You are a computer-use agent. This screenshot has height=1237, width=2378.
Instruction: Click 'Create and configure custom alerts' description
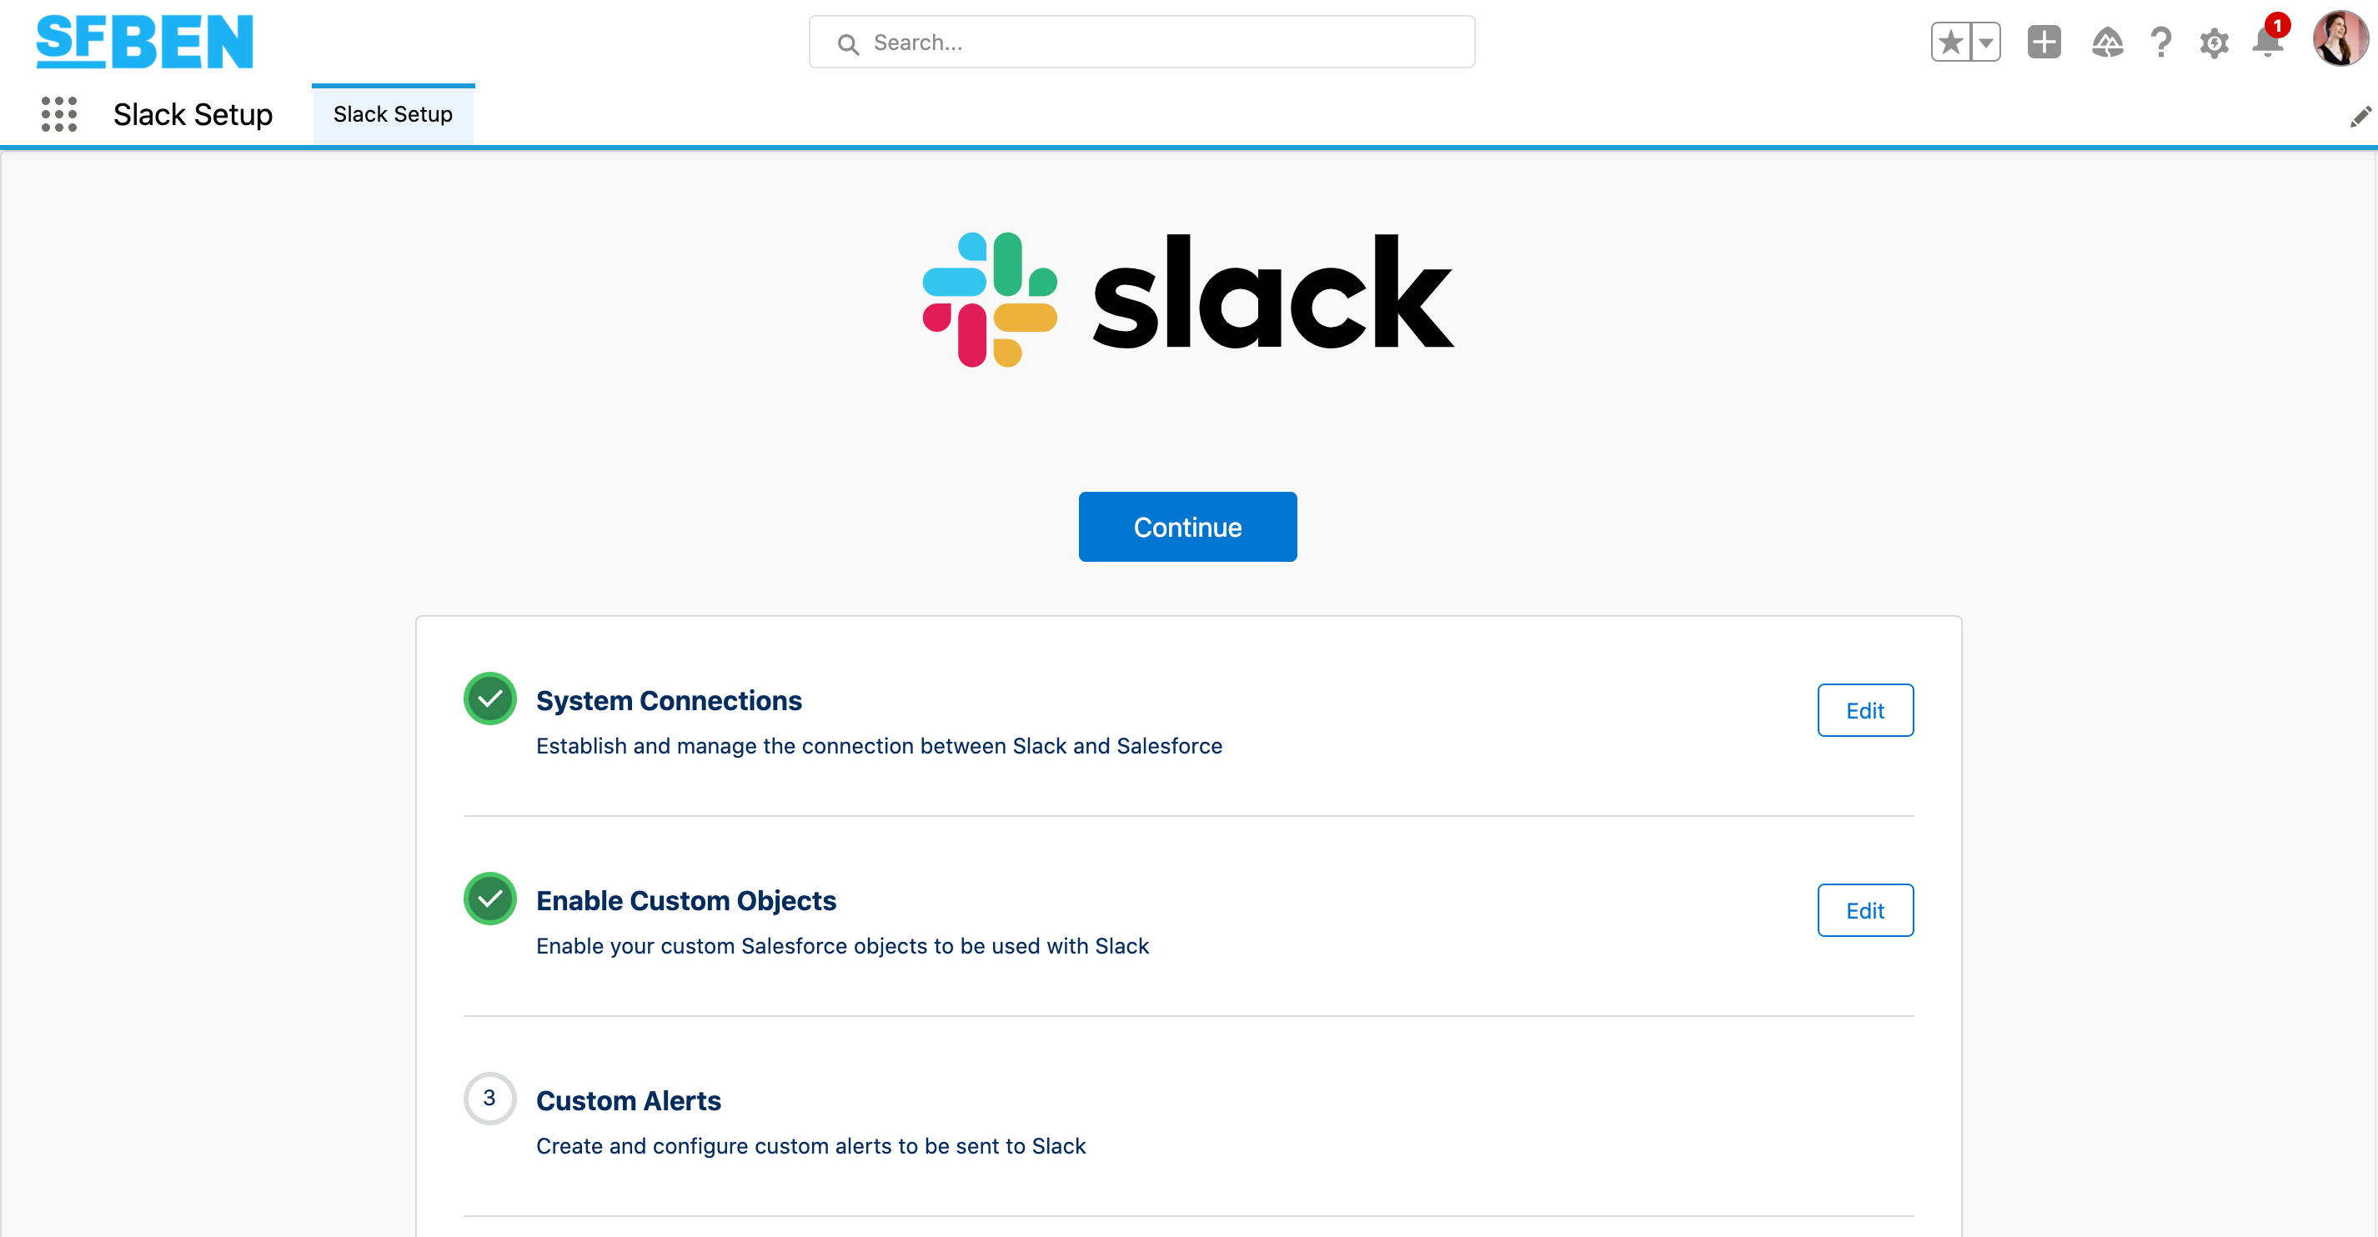point(810,1146)
